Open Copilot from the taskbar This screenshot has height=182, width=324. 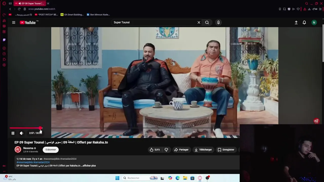pos(170,178)
